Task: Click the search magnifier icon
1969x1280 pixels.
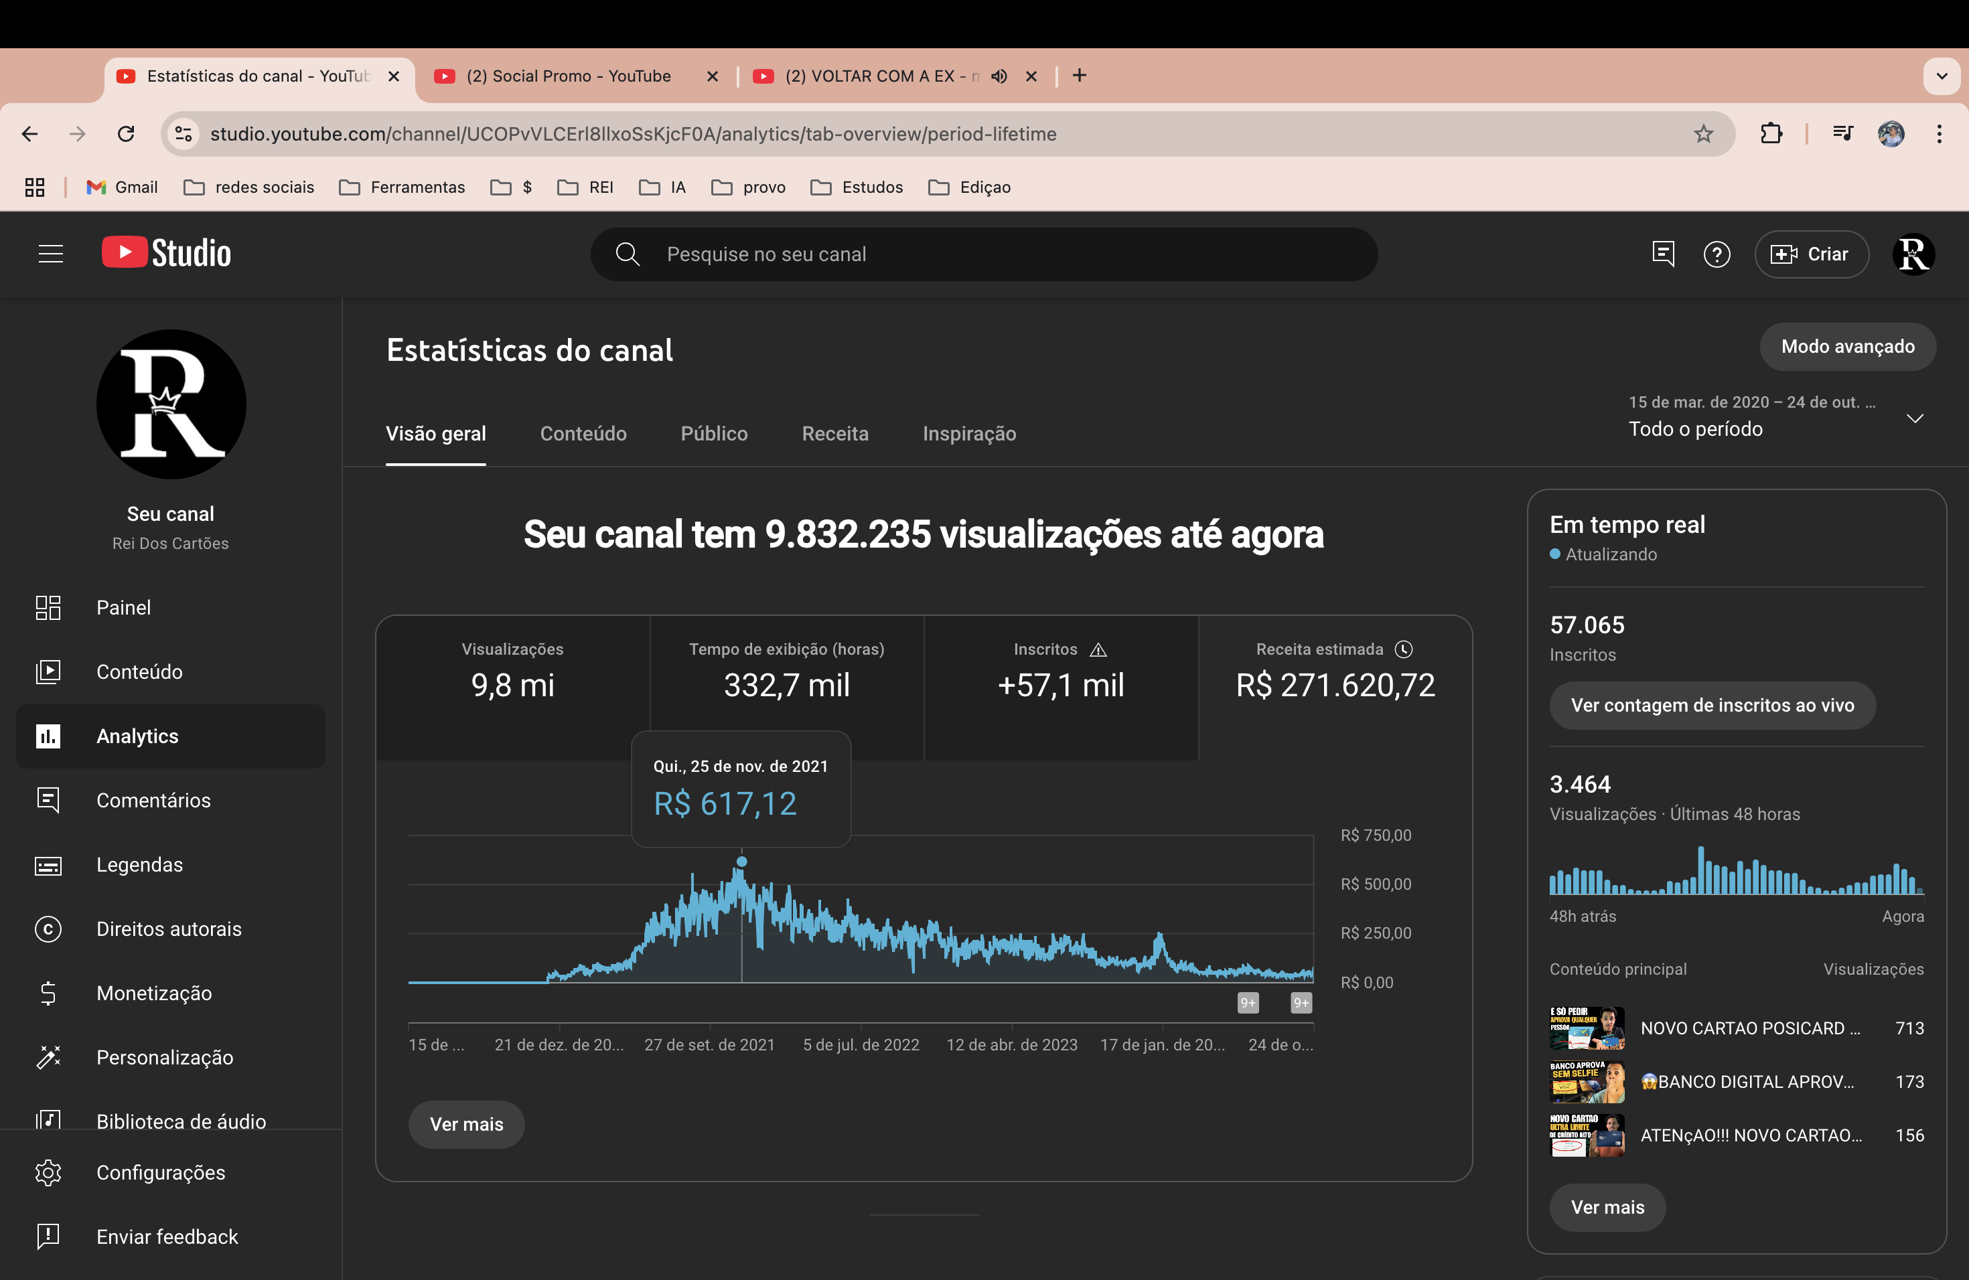Action: pos(628,254)
